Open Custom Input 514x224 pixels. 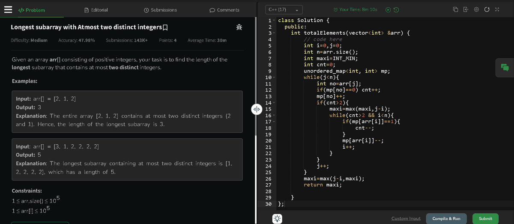tap(406, 218)
